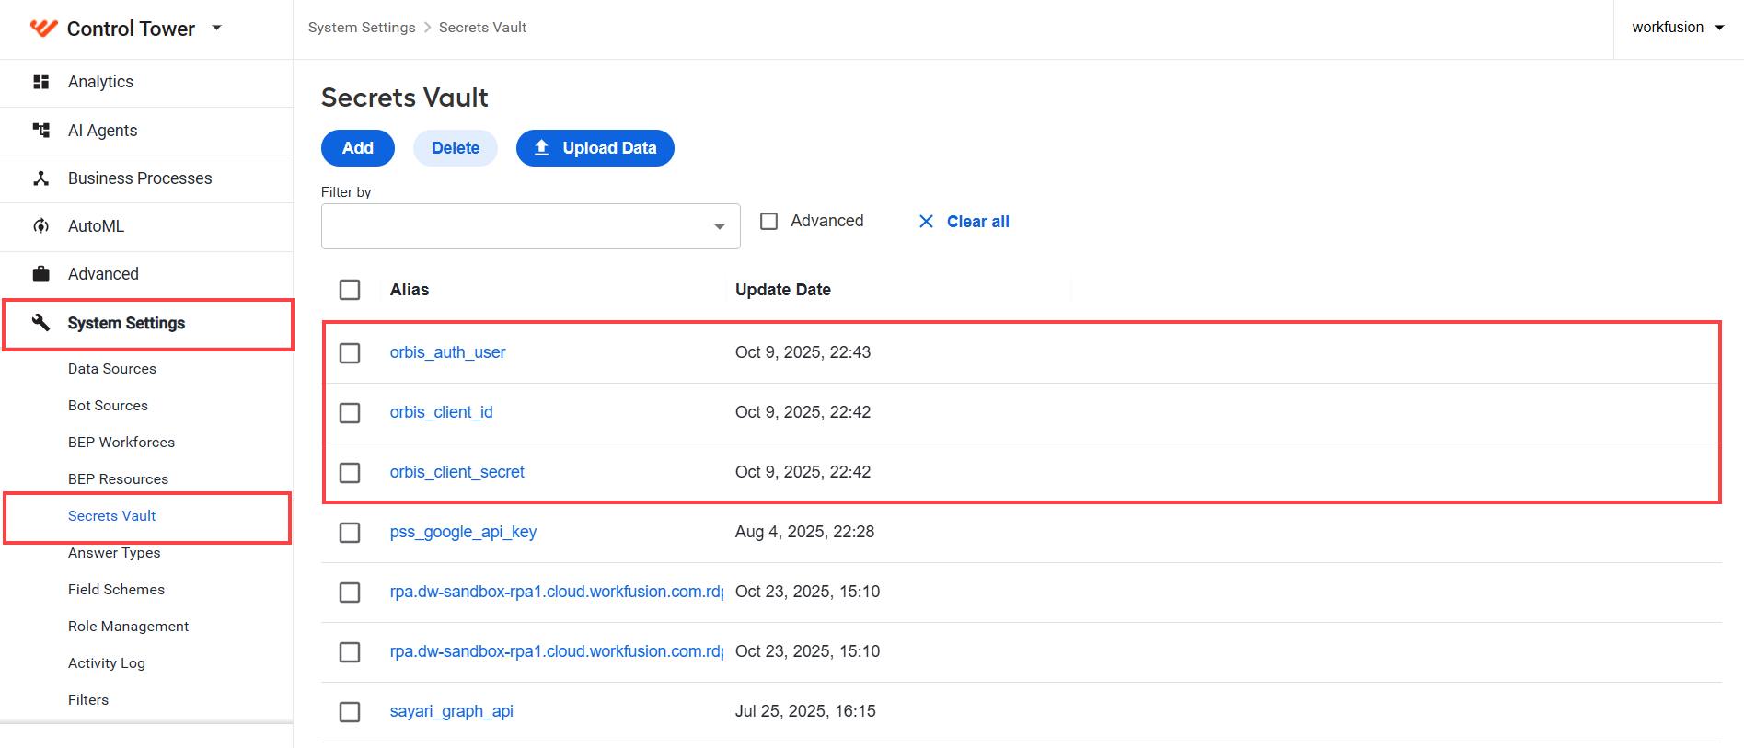This screenshot has height=748, width=1744.
Task: Click the Secrets Vault page heading
Action: [405, 98]
